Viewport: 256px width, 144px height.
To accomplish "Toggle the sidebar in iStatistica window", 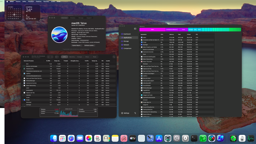I will point(135,29).
